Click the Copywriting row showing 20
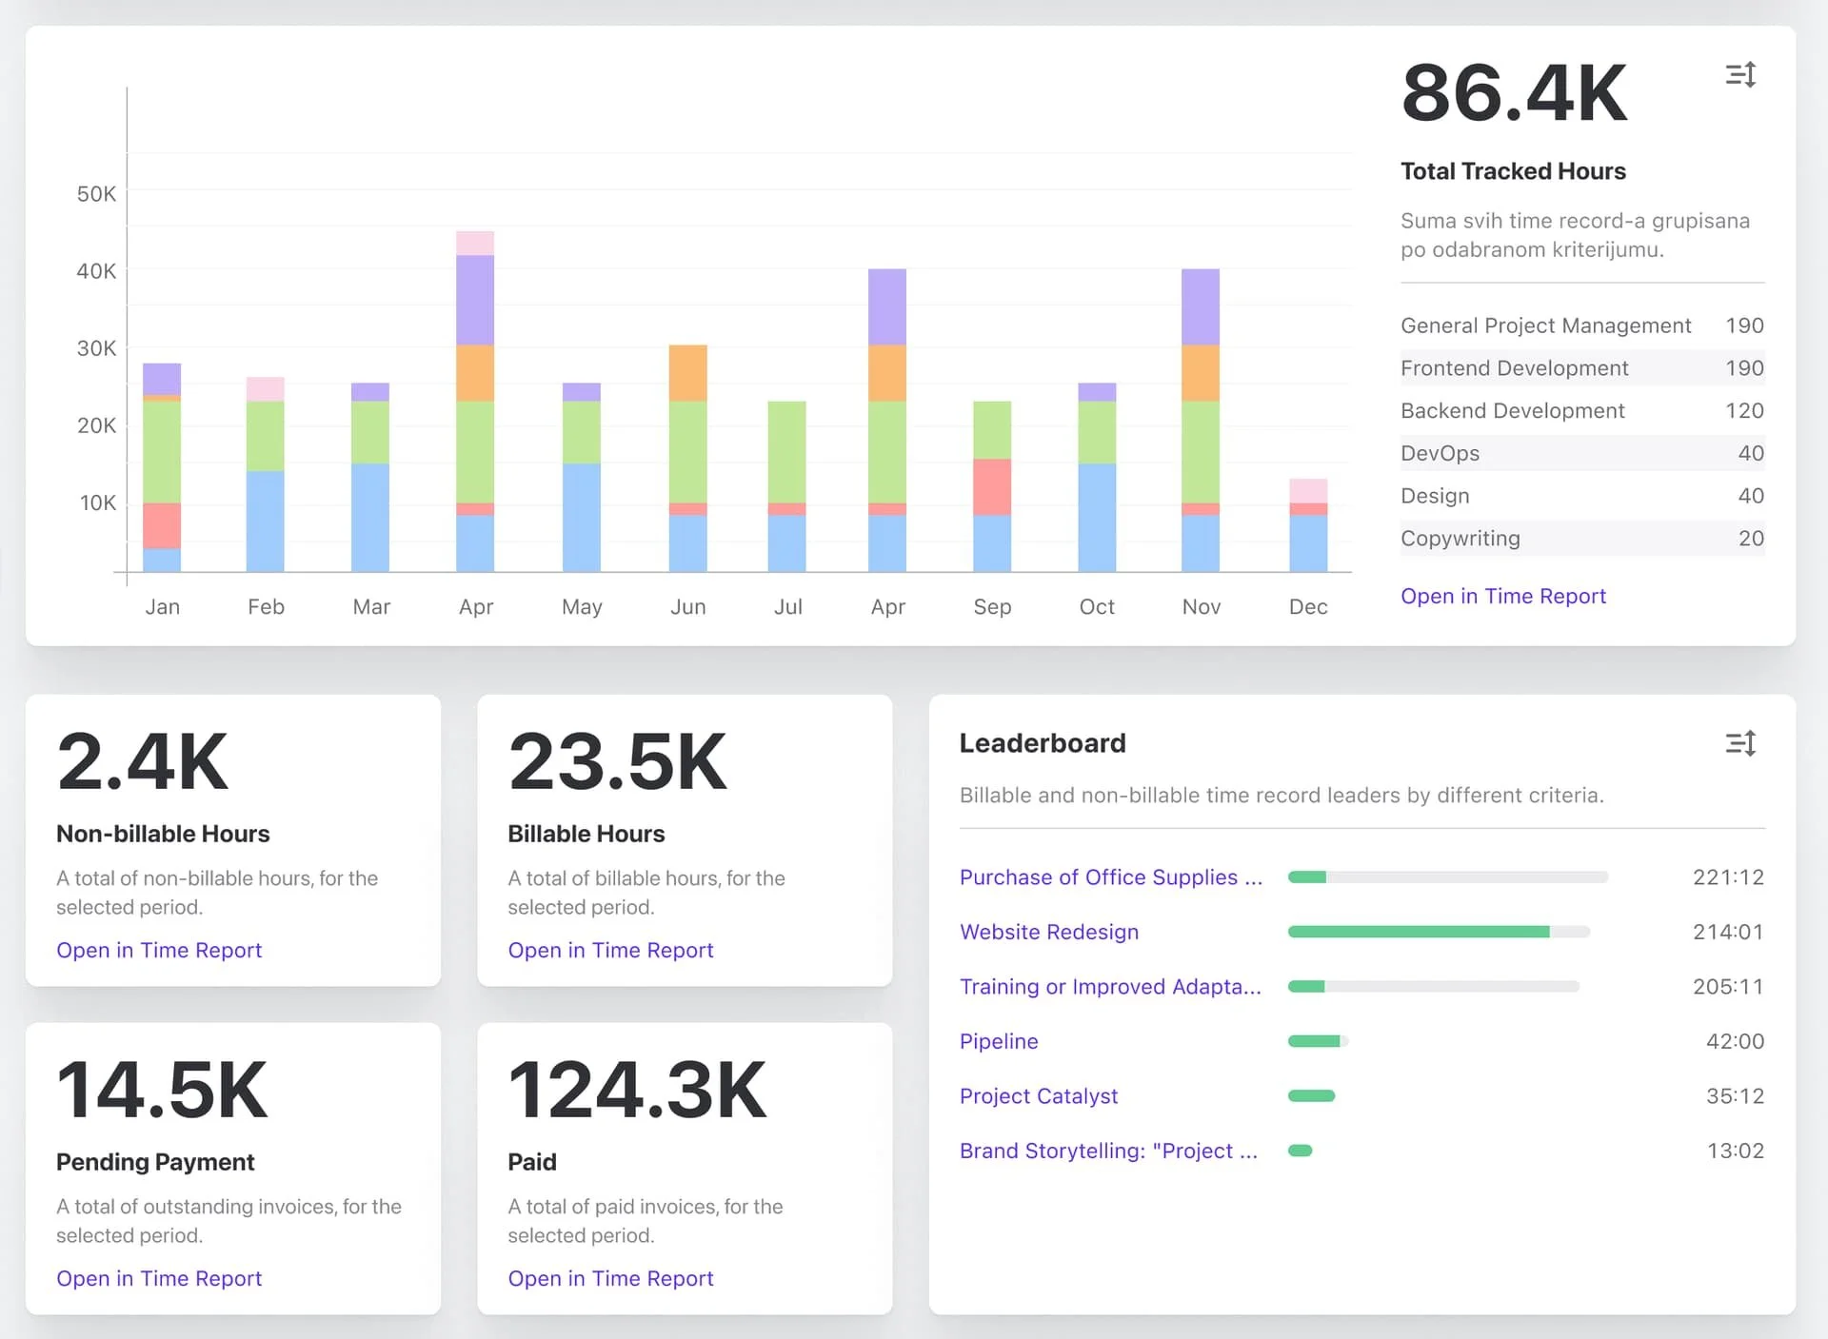Viewport: 1828px width, 1339px height. pos(1581,539)
